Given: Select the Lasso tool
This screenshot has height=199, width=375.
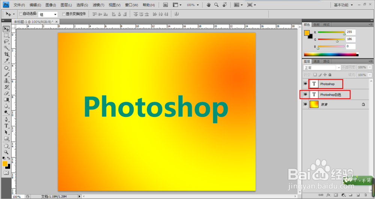Looking at the screenshot, I should click(6, 42).
